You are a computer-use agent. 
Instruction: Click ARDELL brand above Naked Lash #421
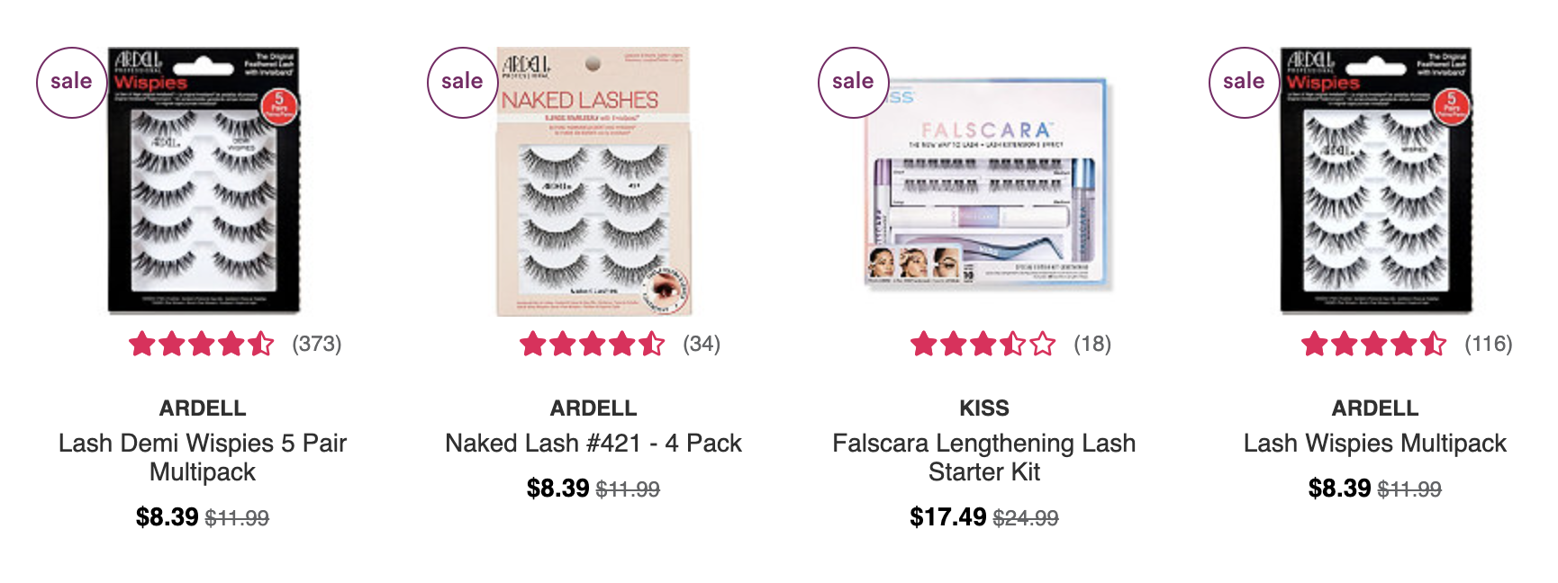(x=593, y=408)
